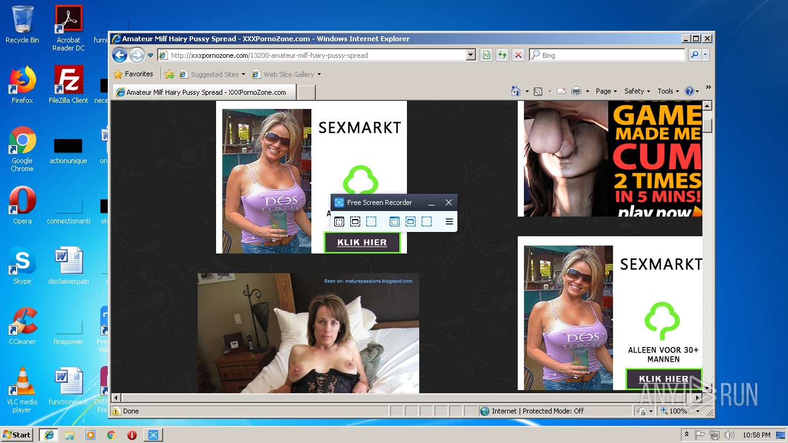This screenshot has width=788, height=443.
Task: Click the horizontal scrollbar left arrow
Action: [116, 397]
